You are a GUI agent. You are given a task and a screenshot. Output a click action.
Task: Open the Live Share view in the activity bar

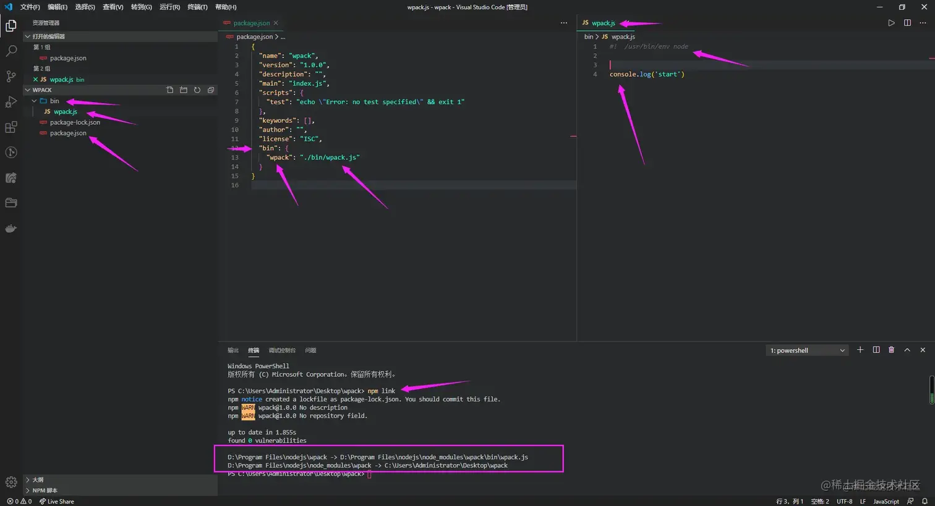[x=11, y=178]
